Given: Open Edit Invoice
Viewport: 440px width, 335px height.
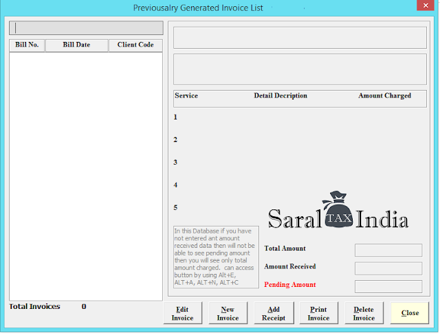Looking at the screenshot, I should pos(183,313).
